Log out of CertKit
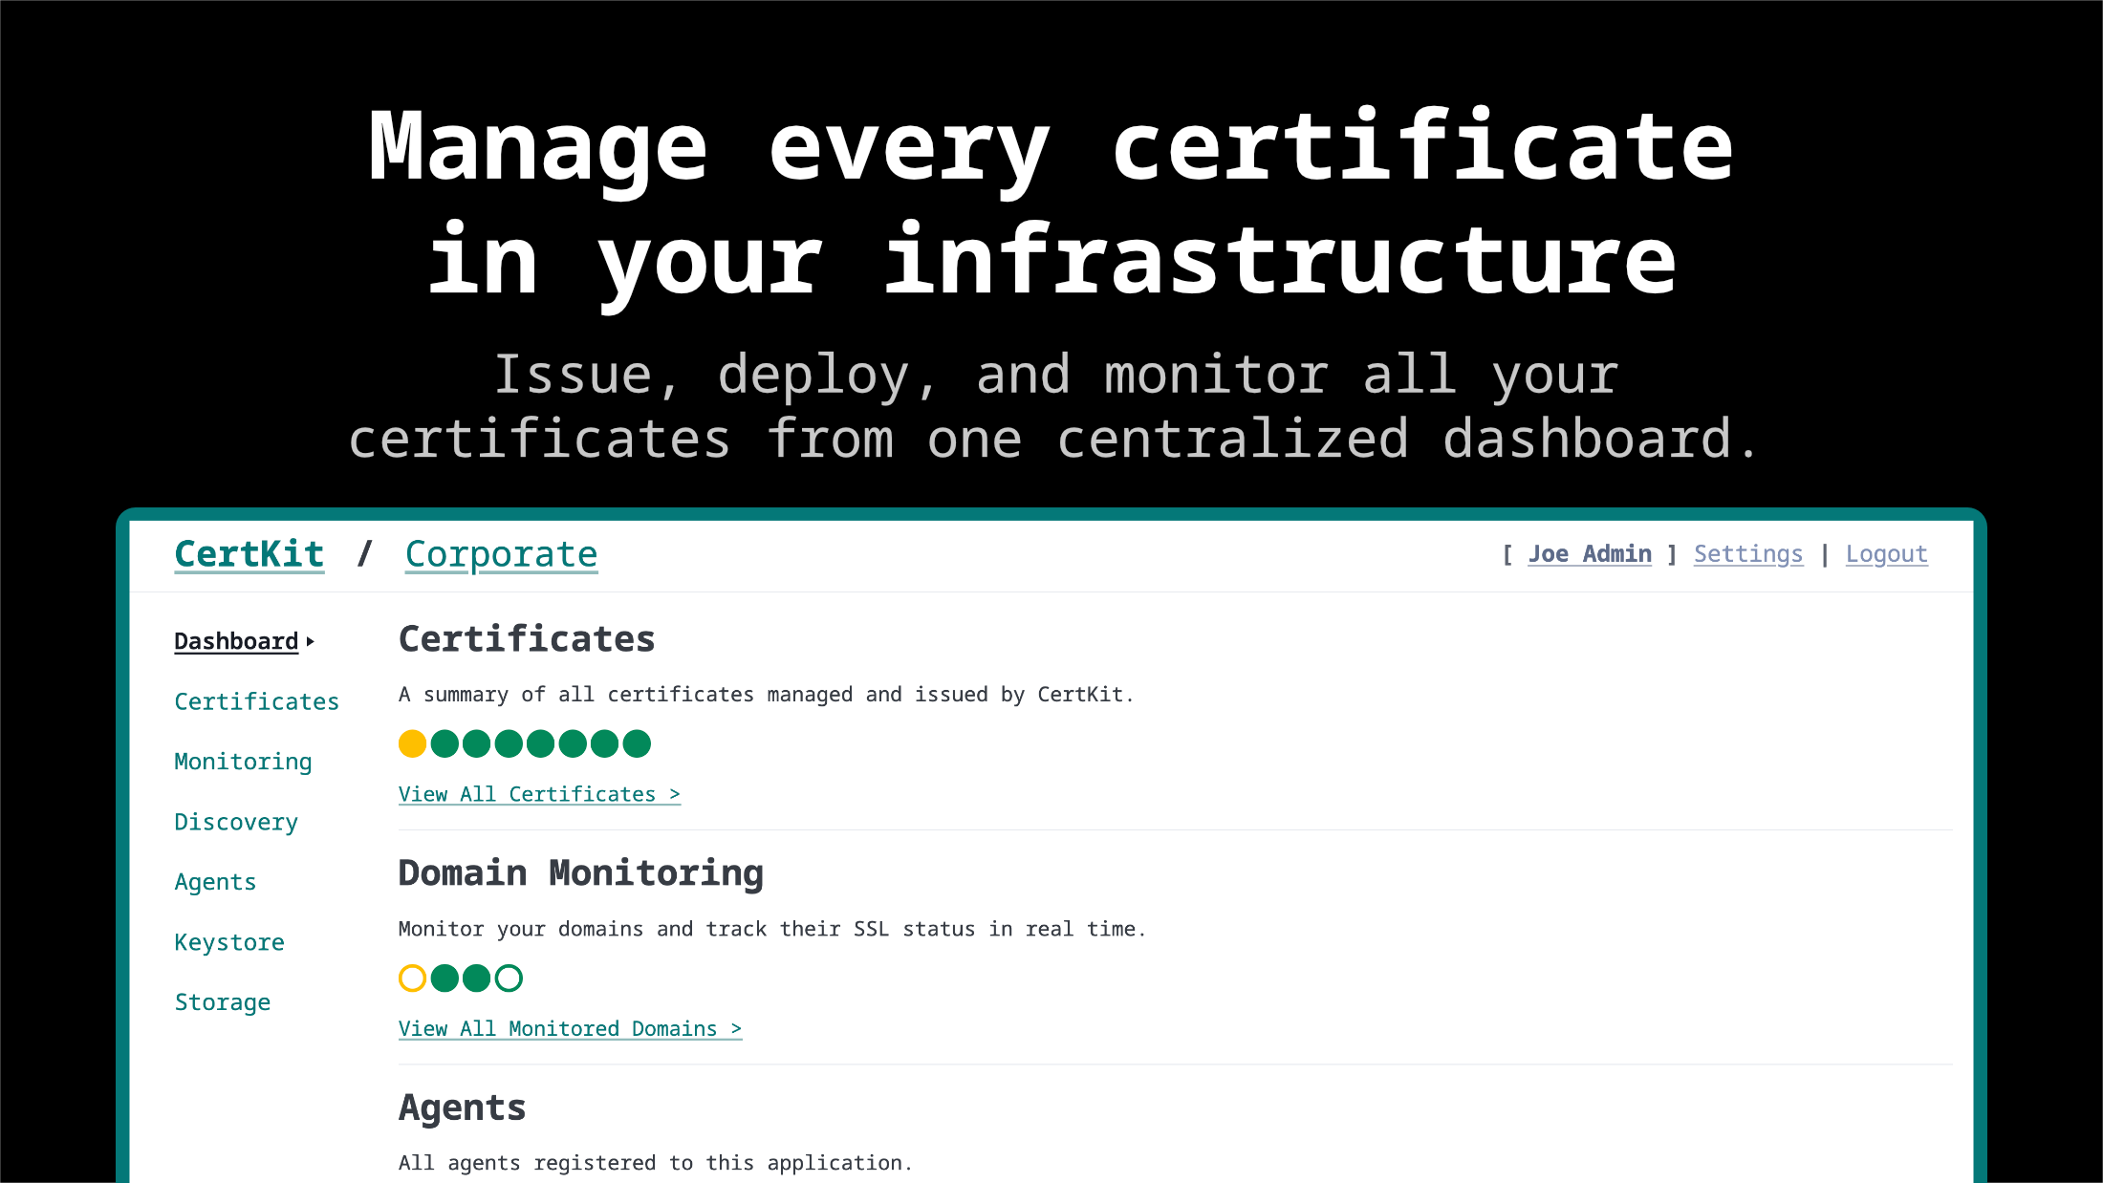 coord(1886,553)
